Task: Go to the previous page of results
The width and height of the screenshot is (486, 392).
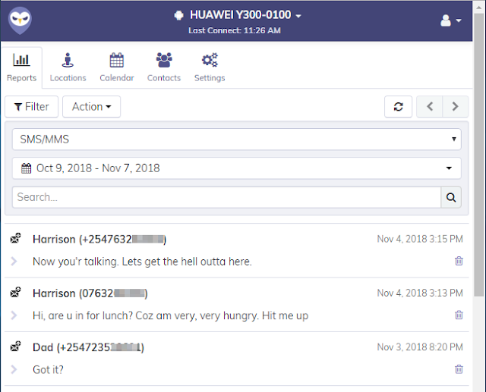Action: 430,107
